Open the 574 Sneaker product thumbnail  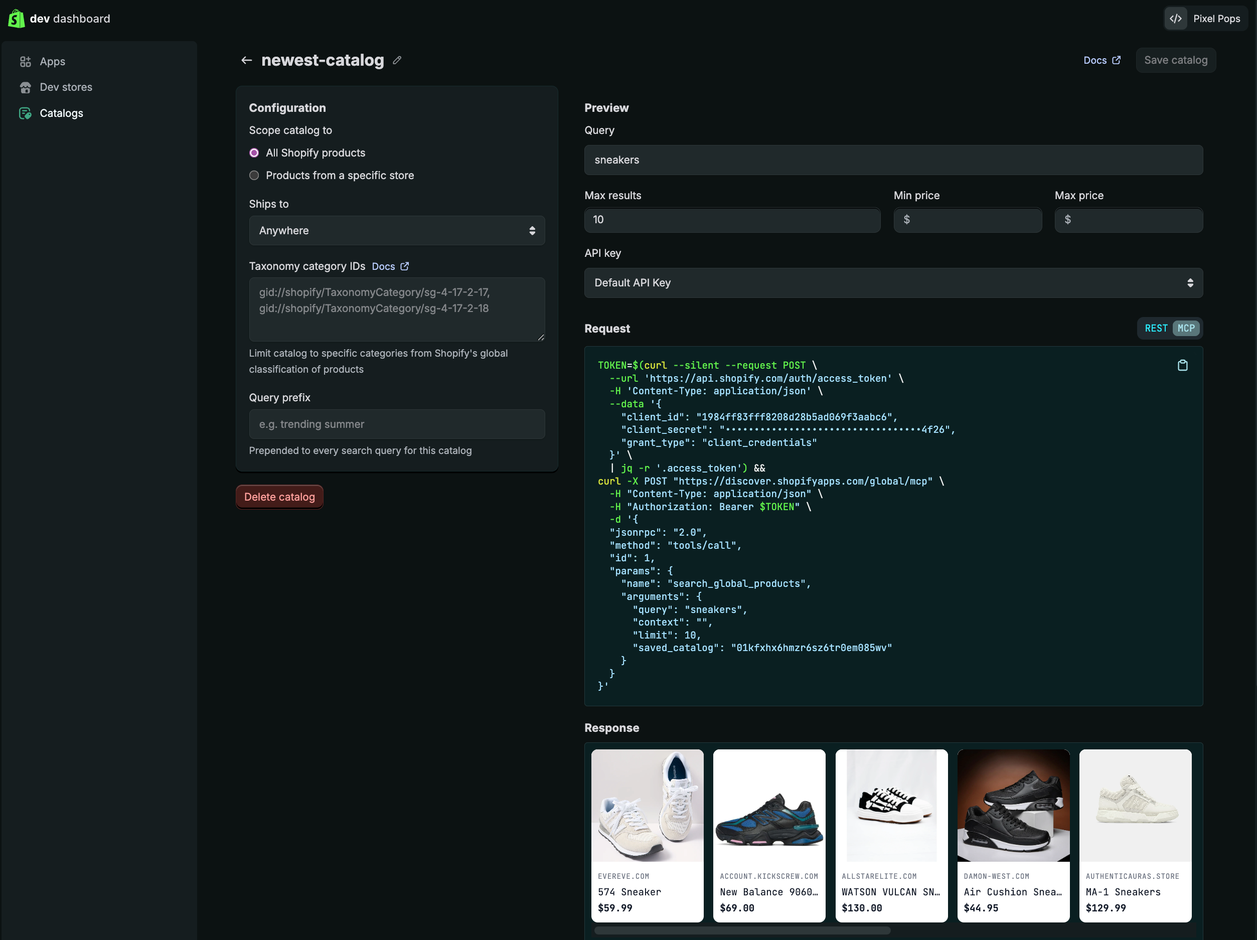[x=647, y=805]
